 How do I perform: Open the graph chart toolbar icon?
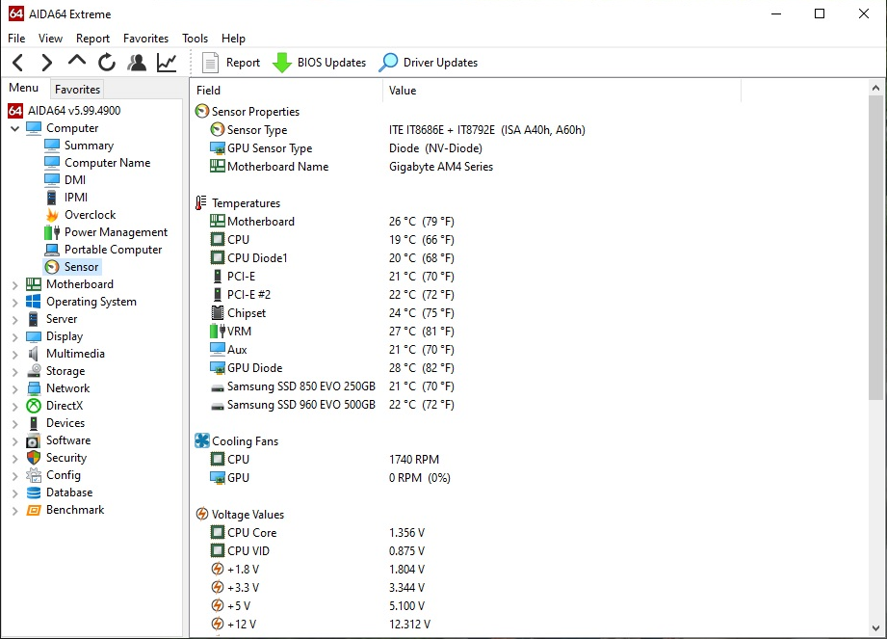coord(167,63)
